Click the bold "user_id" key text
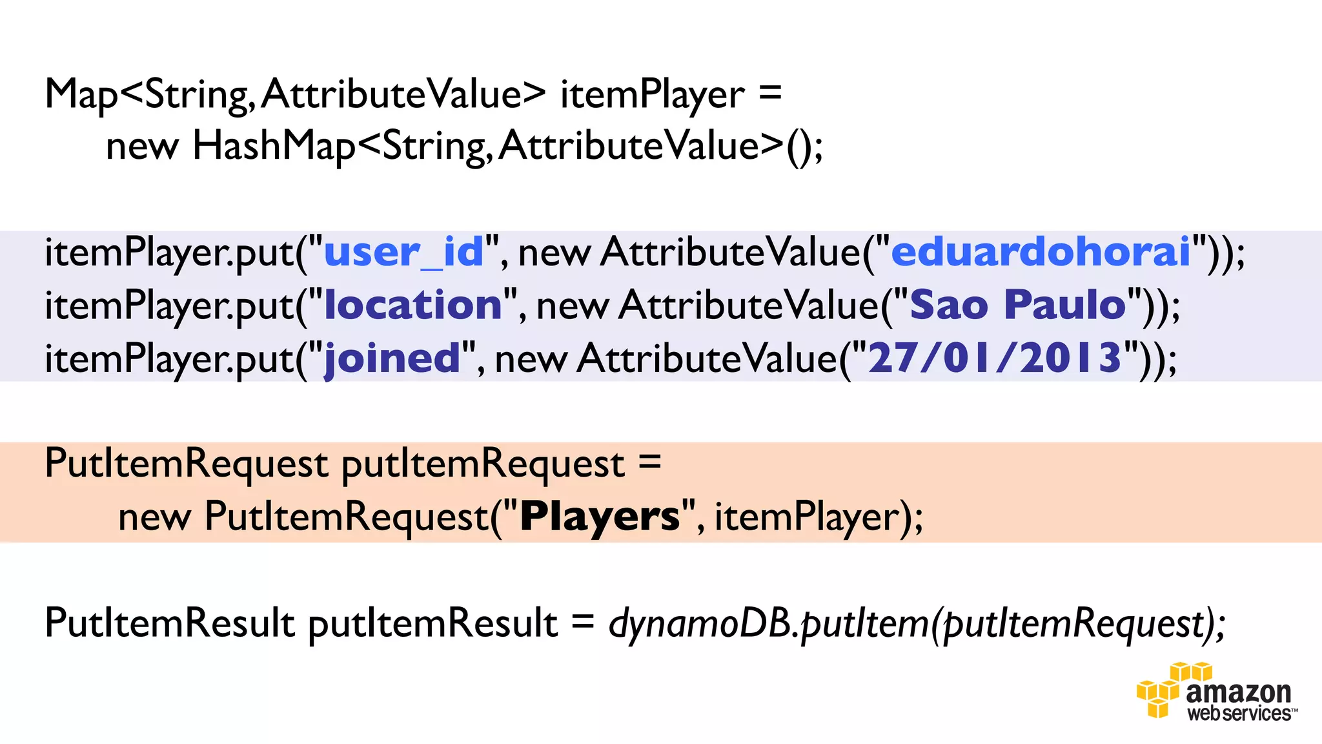This screenshot has height=744, width=1322. point(403,251)
